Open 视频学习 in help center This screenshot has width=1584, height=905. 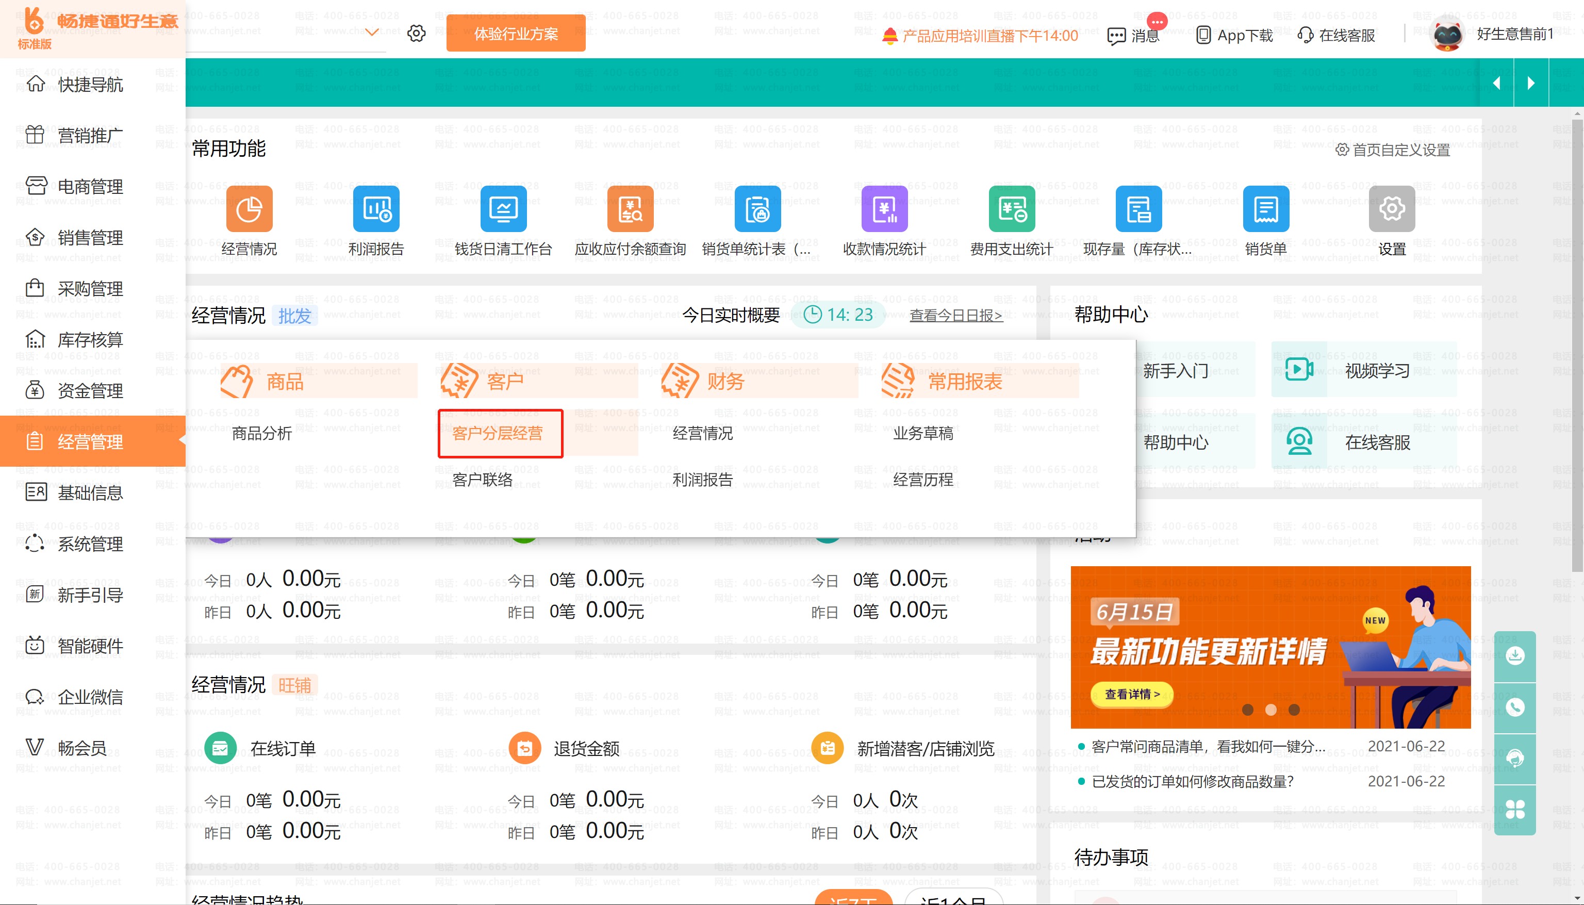(1364, 370)
